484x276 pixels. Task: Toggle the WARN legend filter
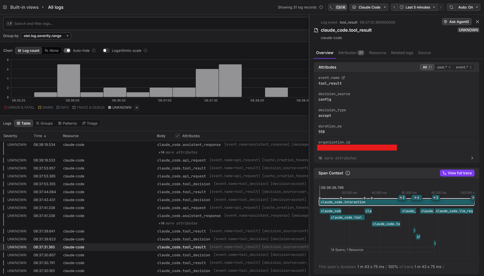tap(46, 108)
